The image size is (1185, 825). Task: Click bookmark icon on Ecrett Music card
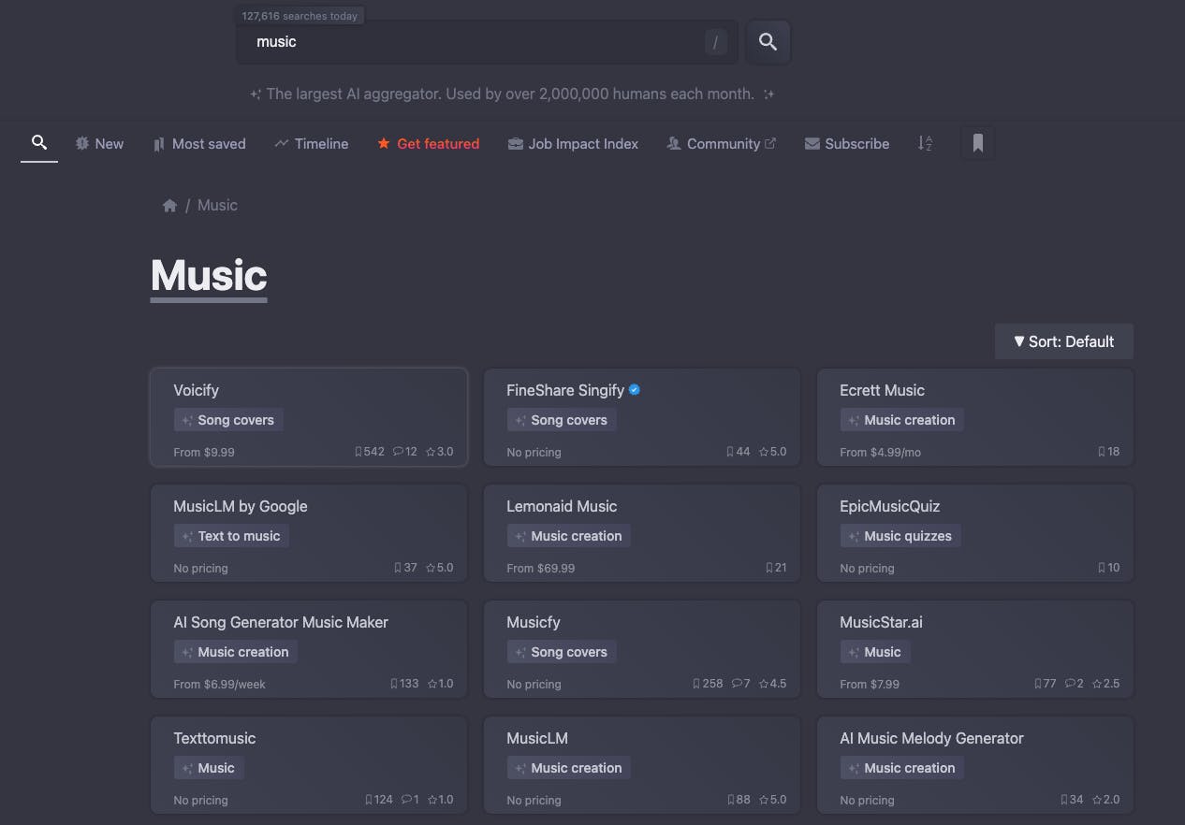[x=1102, y=452]
